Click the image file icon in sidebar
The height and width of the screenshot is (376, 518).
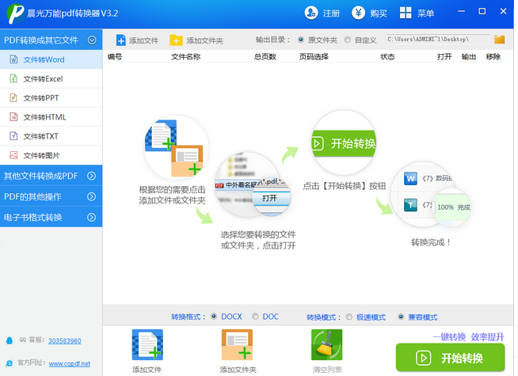pyautogui.click(x=13, y=155)
